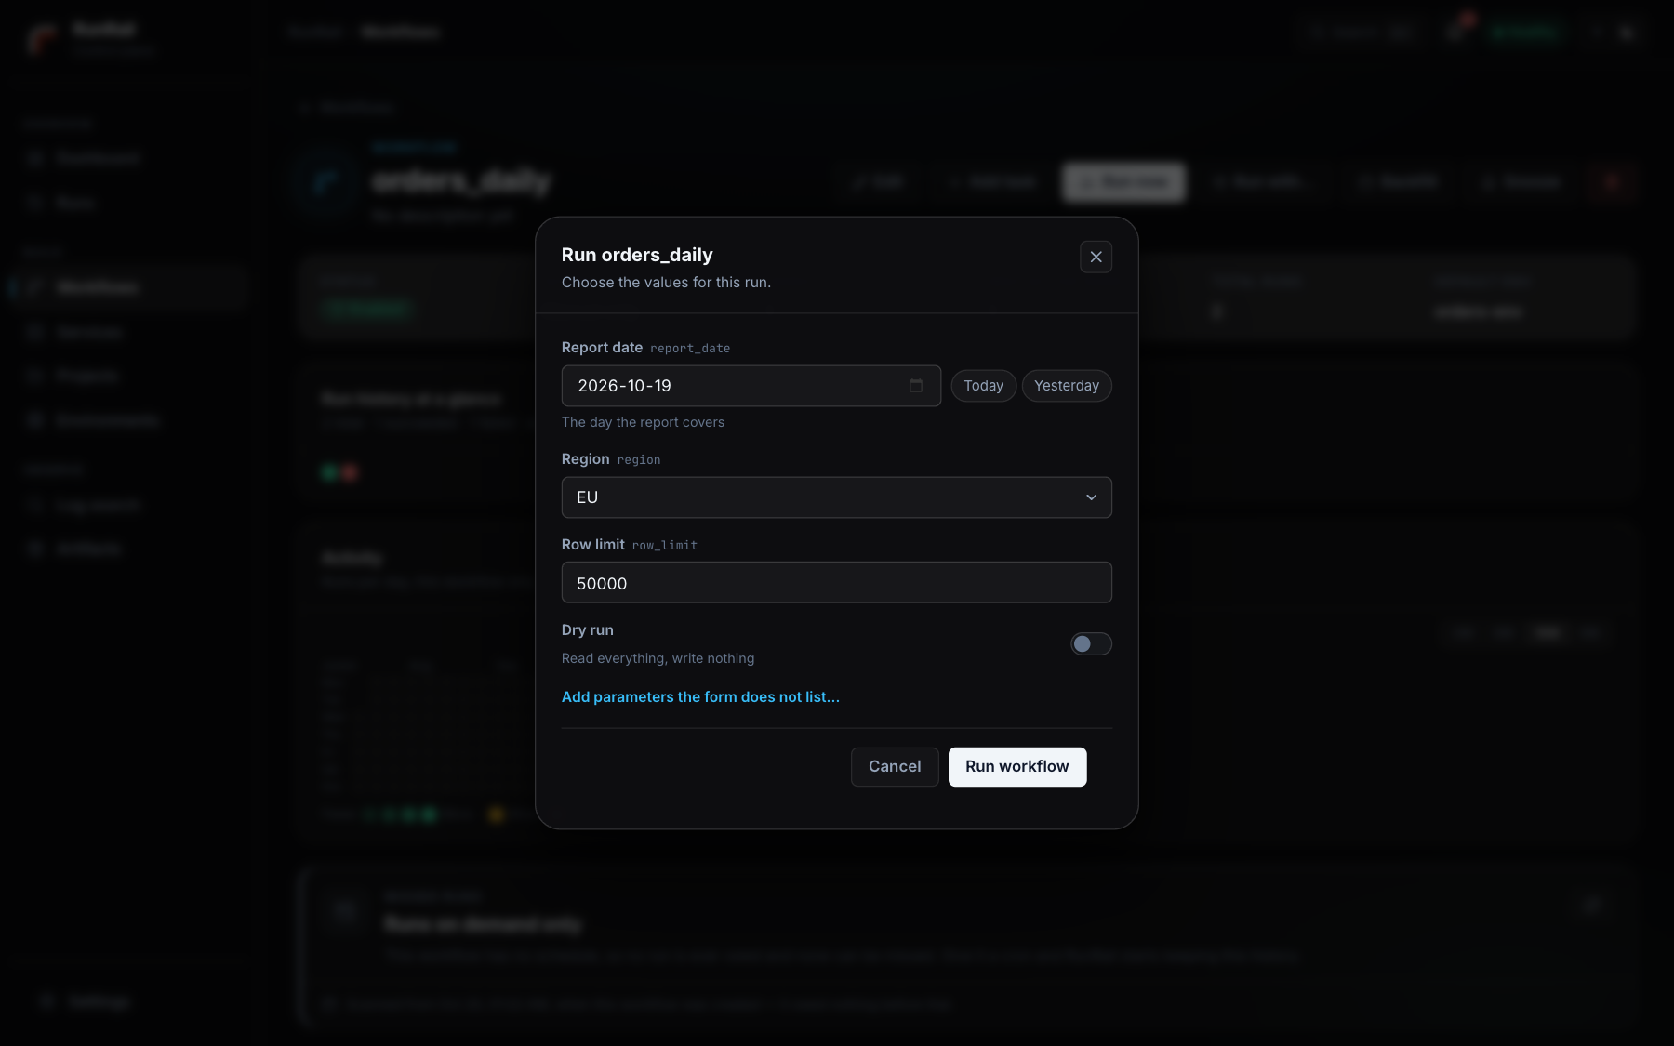
Task: Close the Run orders_daily dialog
Action: pos(1096,257)
